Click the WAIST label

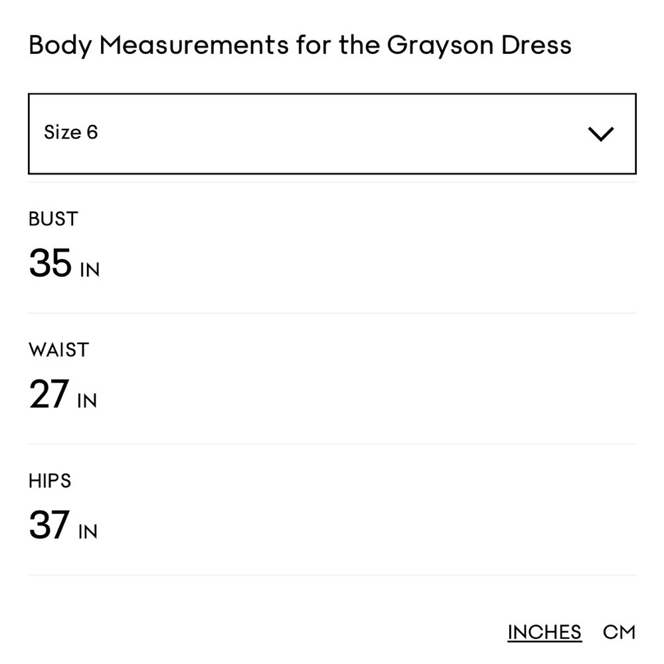59,350
